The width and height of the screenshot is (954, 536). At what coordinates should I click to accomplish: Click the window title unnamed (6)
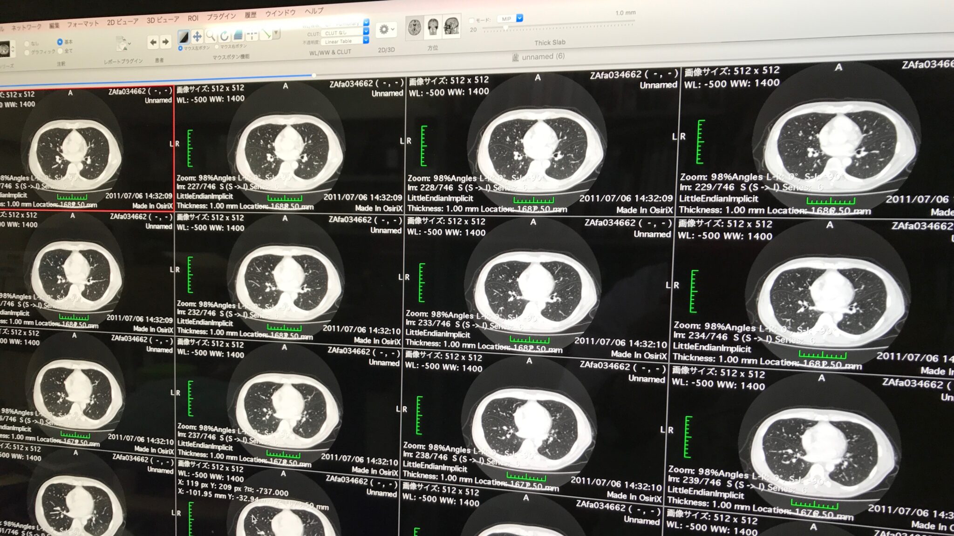[x=543, y=56]
